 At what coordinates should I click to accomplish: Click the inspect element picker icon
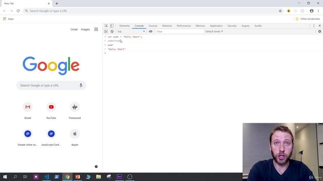click(x=106, y=26)
